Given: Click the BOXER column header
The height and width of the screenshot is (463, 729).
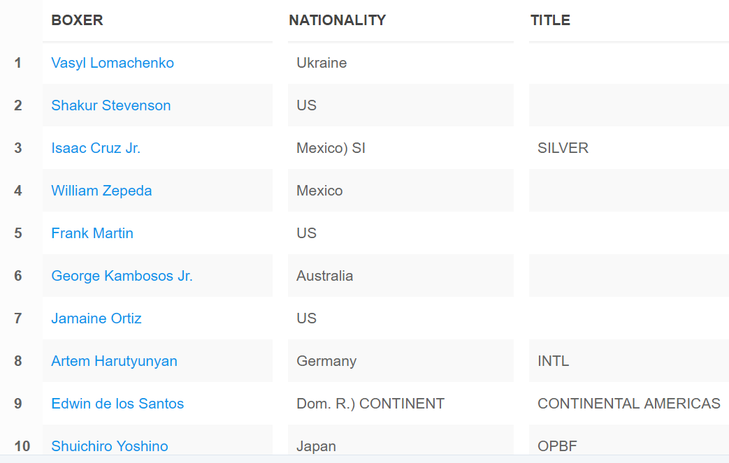Looking at the screenshot, I should coord(77,20).
